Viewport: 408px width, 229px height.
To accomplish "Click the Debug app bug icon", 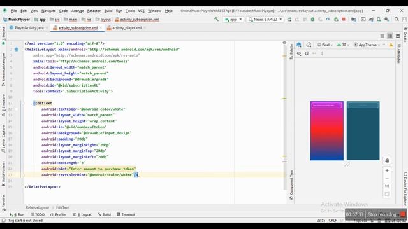I will coord(312,20).
